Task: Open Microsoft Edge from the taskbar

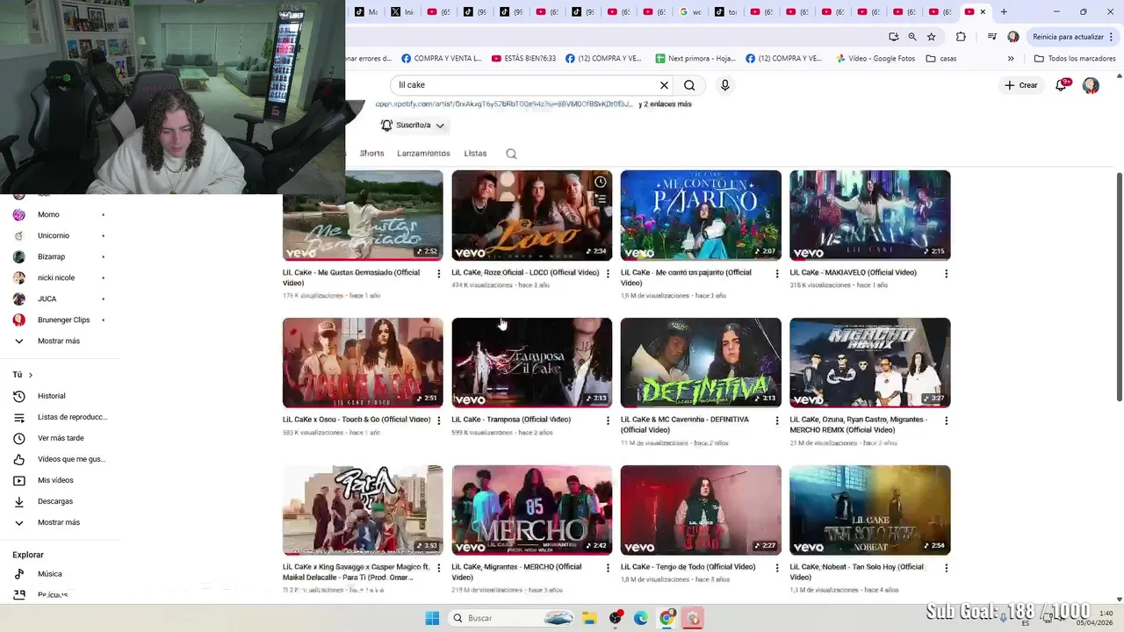Action: (x=641, y=618)
